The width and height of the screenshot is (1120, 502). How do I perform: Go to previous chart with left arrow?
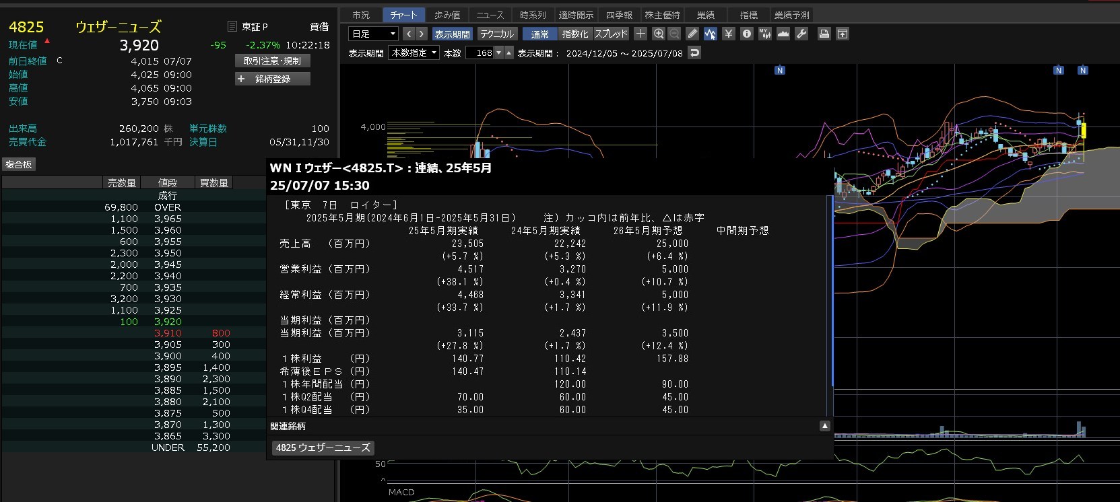(409, 34)
